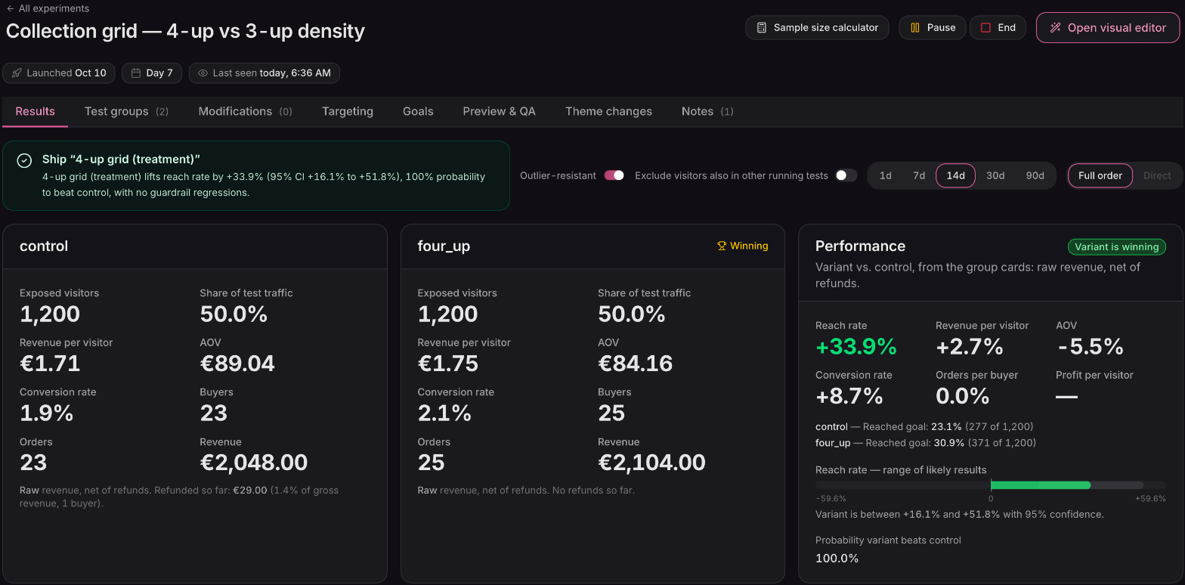Viewport: 1185px width, 585px height.
Task: Click the €2,048.00 revenue value
Action: (x=254, y=463)
